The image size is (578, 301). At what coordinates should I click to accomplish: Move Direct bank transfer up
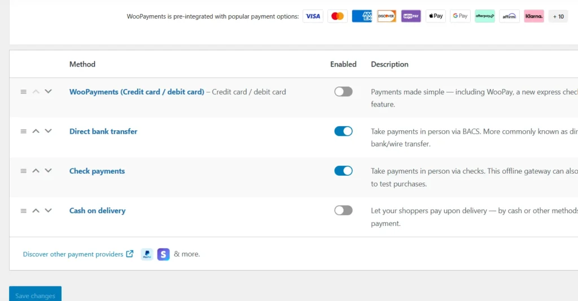[36, 131]
